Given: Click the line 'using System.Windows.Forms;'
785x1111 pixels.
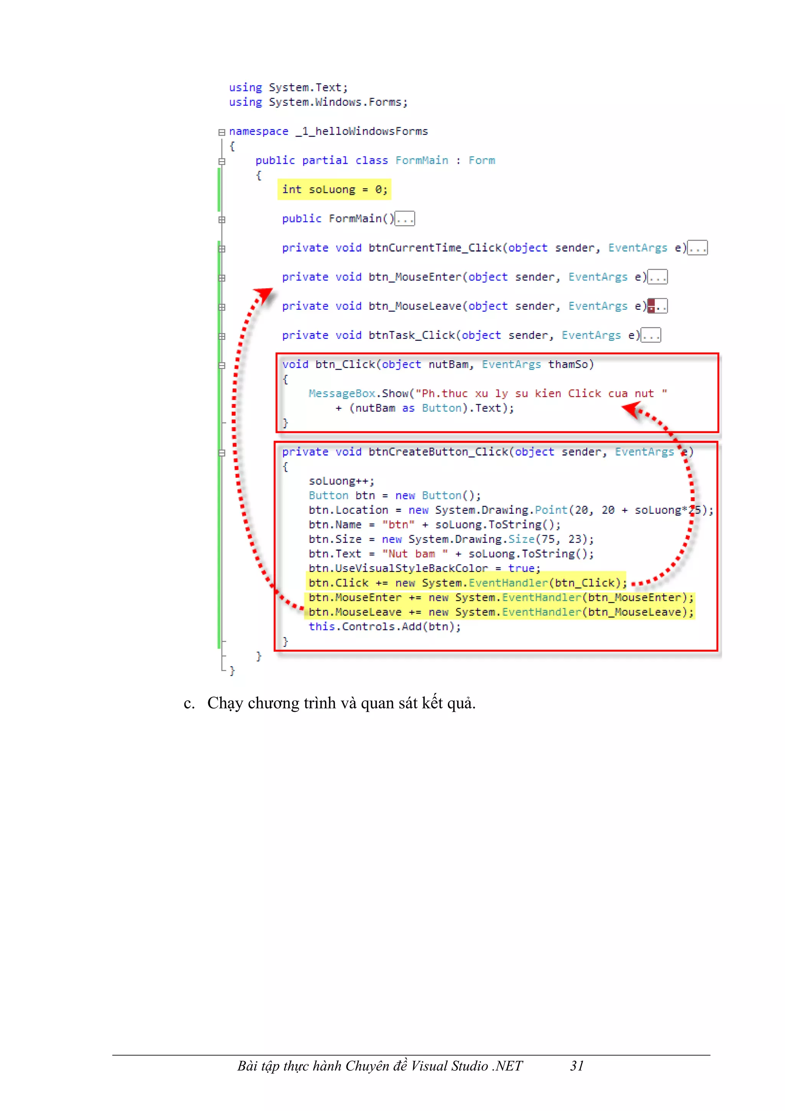Looking at the screenshot, I should [318, 102].
